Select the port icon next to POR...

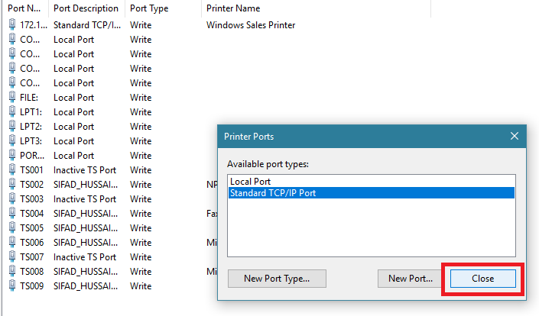(x=12, y=156)
